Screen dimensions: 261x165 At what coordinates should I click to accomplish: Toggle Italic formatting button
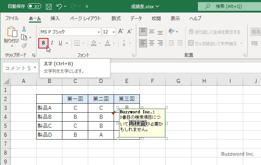coord(52,43)
